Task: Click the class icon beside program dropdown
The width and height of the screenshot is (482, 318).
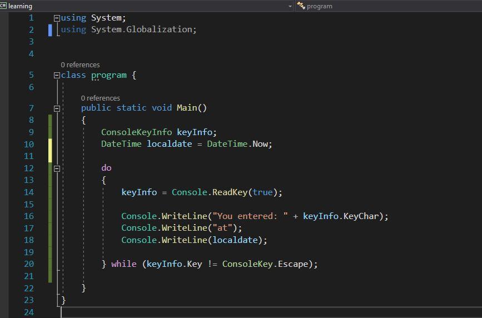Action: 301,6
